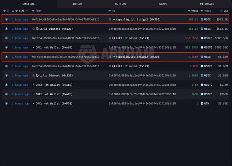This screenshot has height=166, width=232.
Task: Click OKX logo in the 260K row
Action: pos(33,94)
